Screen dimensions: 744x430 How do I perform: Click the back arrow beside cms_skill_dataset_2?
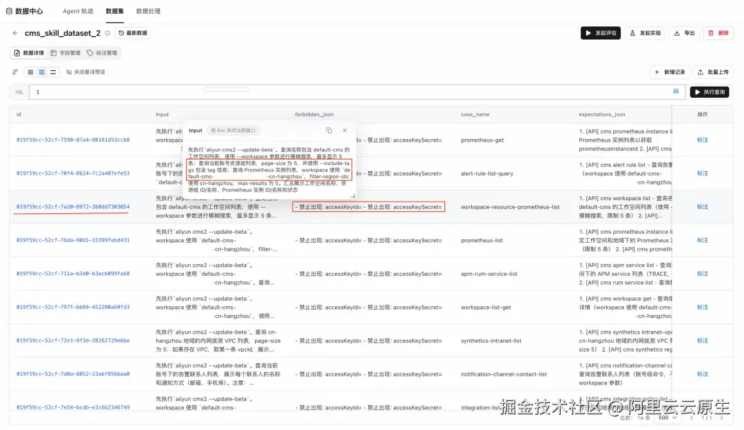click(x=15, y=33)
